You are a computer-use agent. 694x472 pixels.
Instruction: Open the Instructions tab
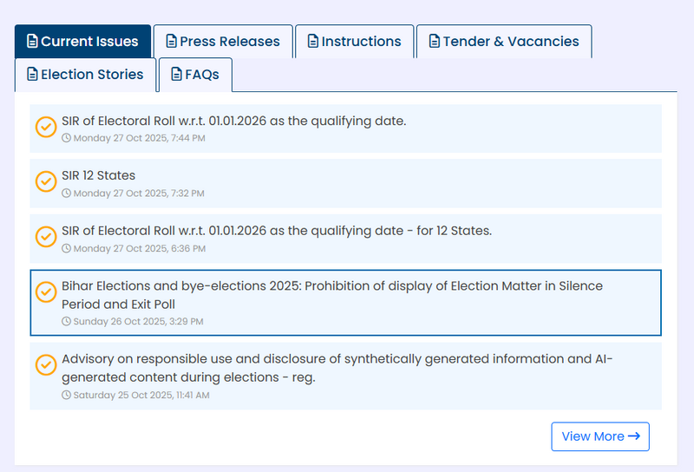click(354, 42)
